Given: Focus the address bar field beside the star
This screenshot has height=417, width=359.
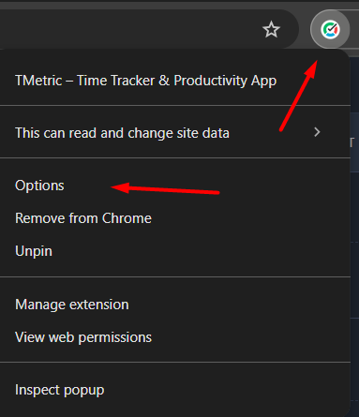Looking at the screenshot, I should pos(128,29).
